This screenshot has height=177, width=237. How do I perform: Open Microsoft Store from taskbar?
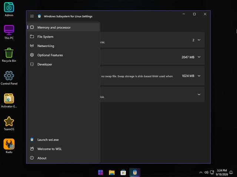click(x=123, y=172)
